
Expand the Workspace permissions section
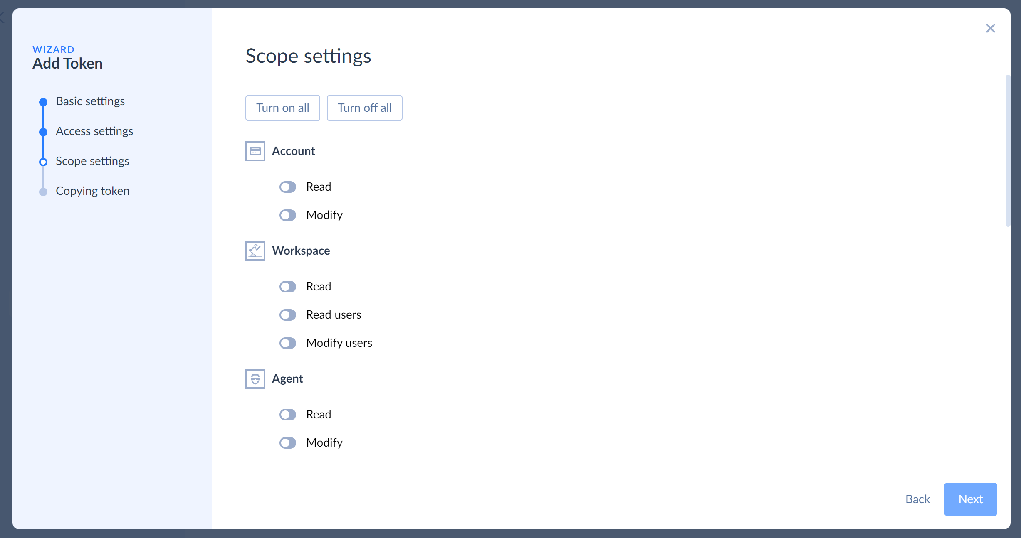click(301, 250)
